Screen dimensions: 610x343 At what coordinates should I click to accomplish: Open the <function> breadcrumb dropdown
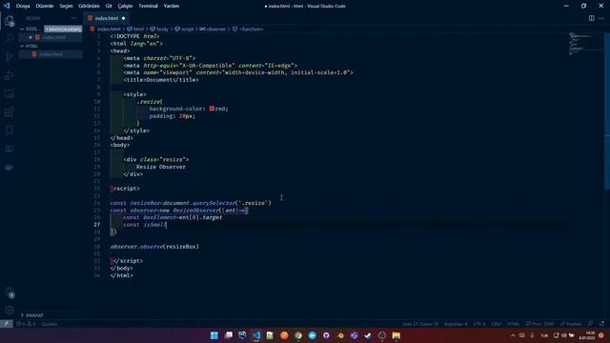point(248,30)
